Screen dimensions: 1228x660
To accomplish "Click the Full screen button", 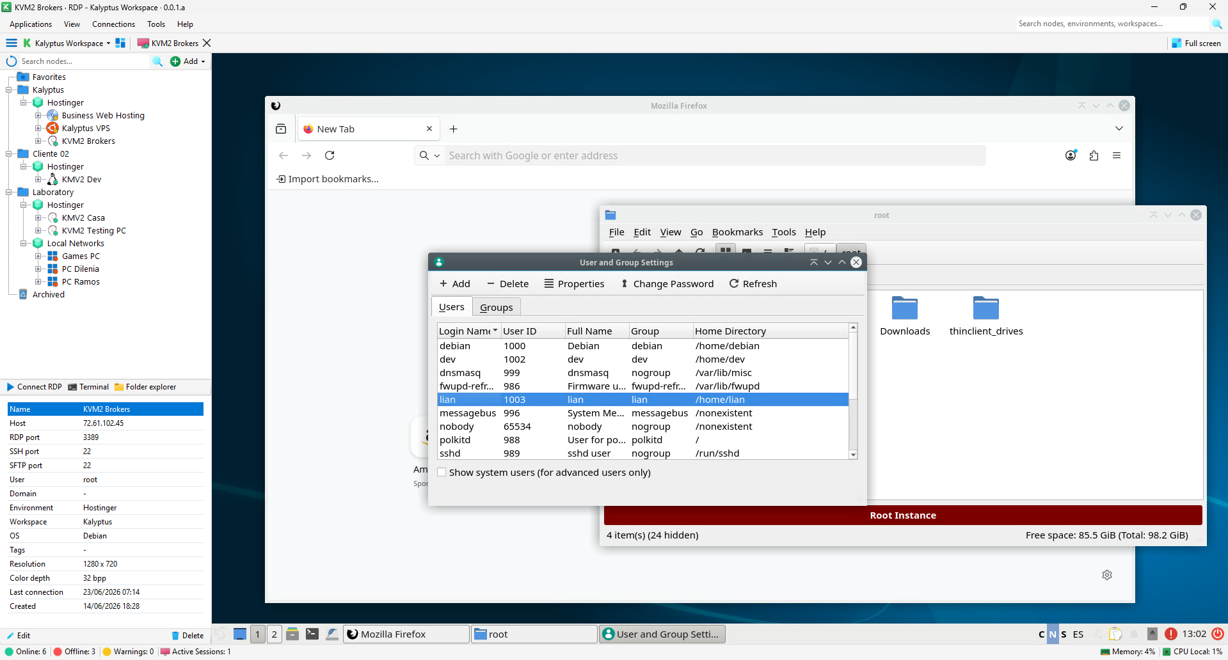I will pyautogui.click(x=1196, y=43).
